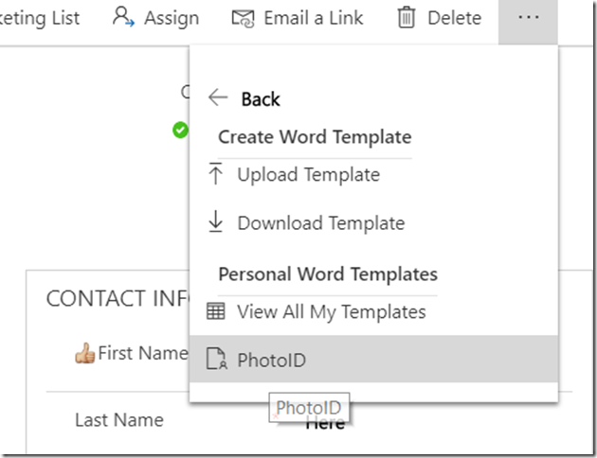
Task: Click the Upload Template up-arrow icon
Action: (x=216, y=174)
